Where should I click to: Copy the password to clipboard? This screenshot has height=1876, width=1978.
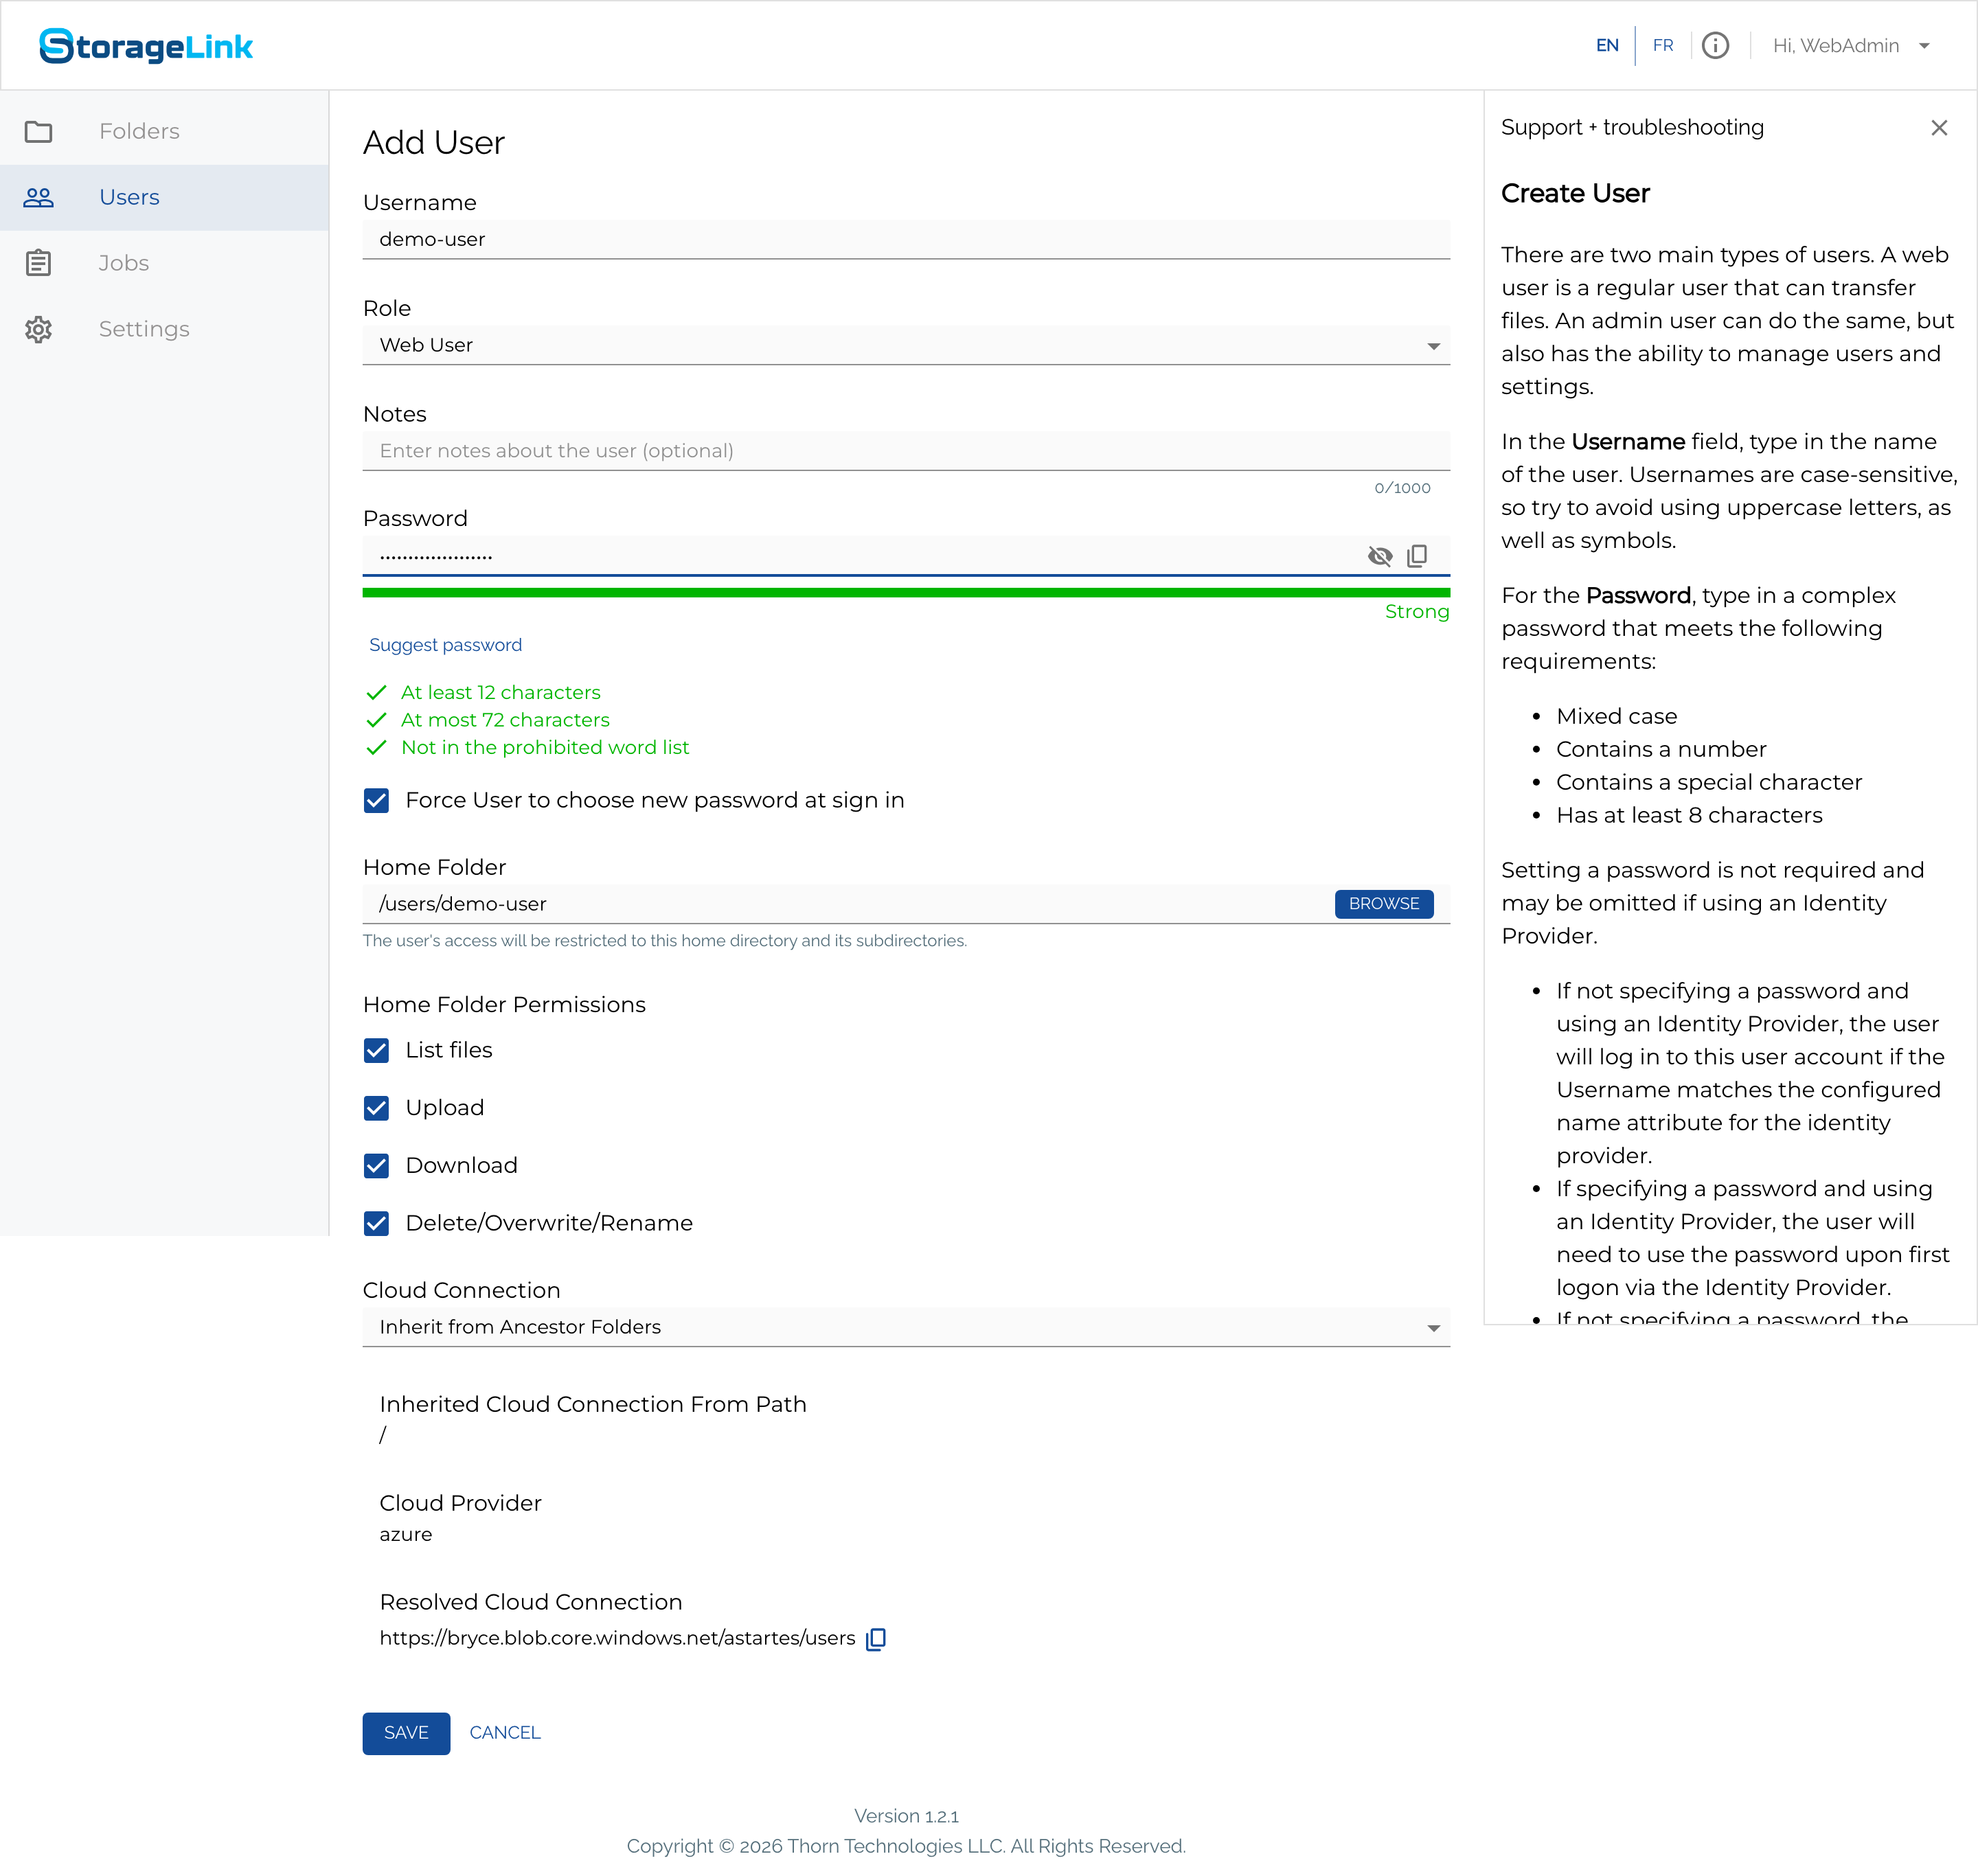(x=1417, y=556)
